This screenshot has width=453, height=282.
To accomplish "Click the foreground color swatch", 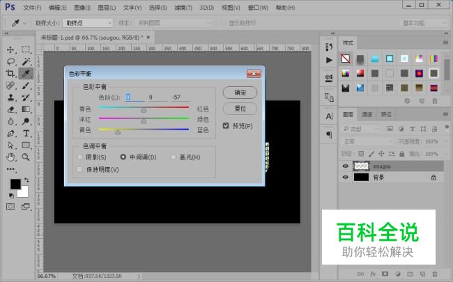I will click(x=15, y=185).
